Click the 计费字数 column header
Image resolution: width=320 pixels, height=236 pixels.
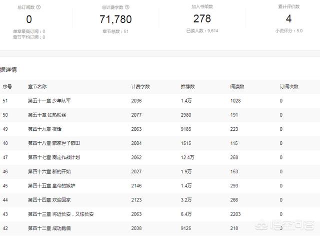coord(140,87)
